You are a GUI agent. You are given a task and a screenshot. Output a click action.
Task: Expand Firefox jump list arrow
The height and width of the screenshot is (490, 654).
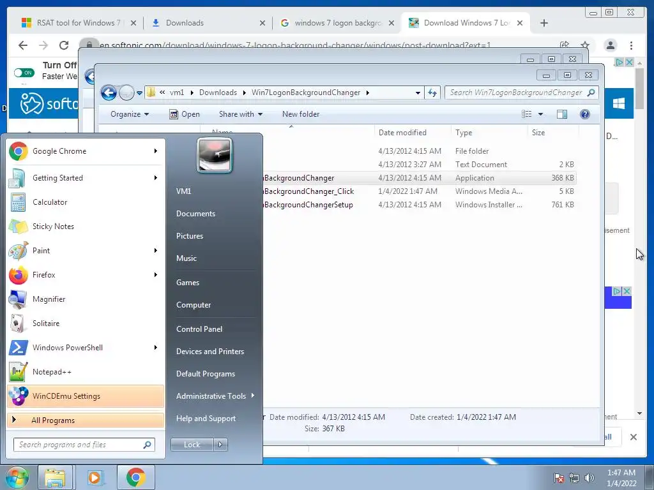tap(156, 274)
